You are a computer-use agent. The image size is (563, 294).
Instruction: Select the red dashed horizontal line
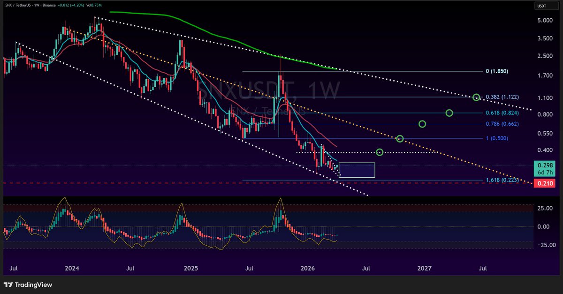[141, 183]
